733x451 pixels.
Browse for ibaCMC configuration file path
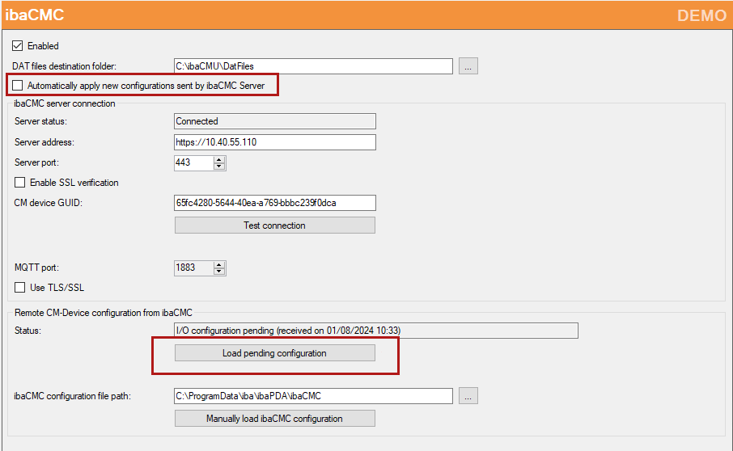point(468,396)
